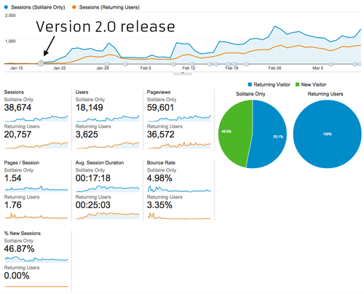Click the blue sparkline under Bounce Rate 4.98%
Image resolution: width=364 pixels, height=294 pixels.
[179, 189]
